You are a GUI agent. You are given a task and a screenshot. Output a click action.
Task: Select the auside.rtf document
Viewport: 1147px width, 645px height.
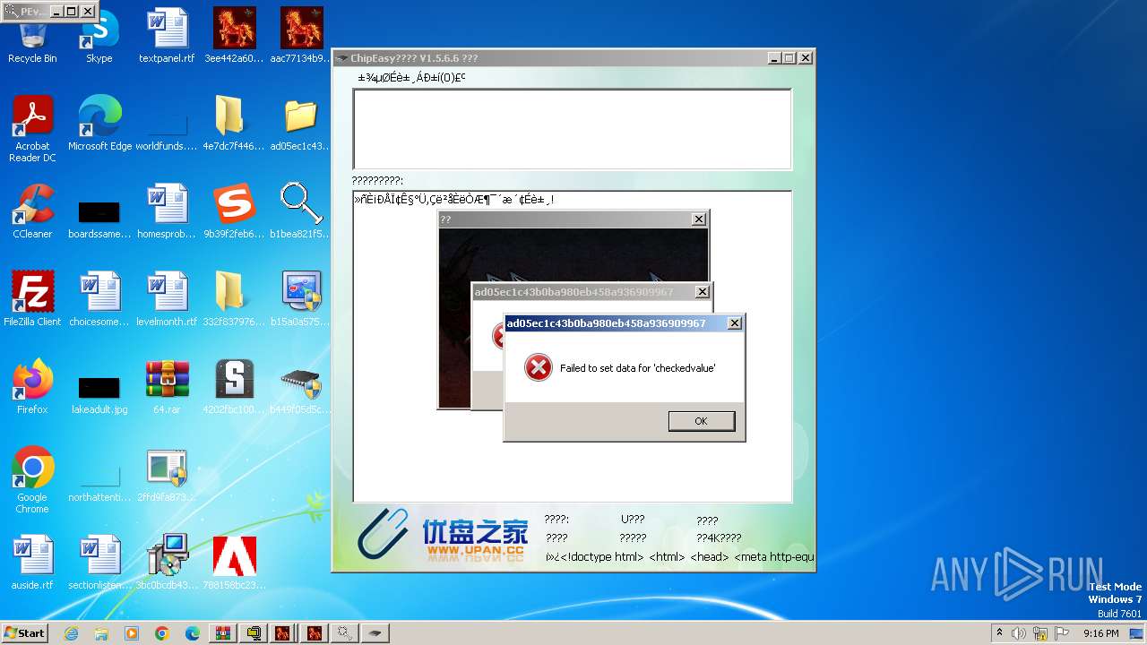(32, 563)
